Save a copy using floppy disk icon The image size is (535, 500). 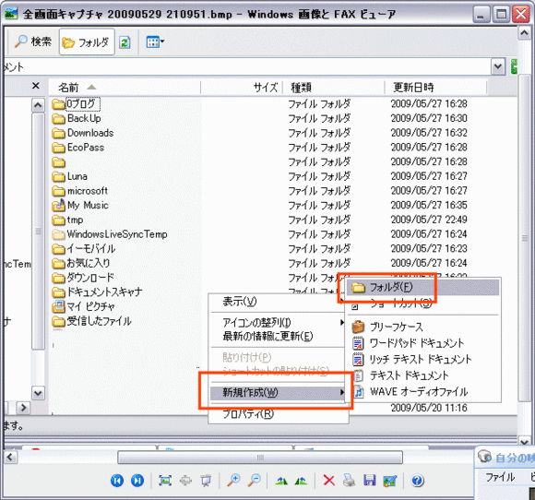pos(370,481)
